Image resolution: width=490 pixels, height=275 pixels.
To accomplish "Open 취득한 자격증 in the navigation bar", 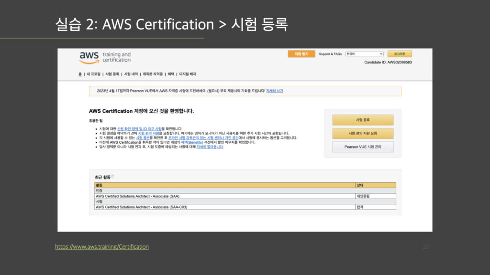I will point(153,74).
